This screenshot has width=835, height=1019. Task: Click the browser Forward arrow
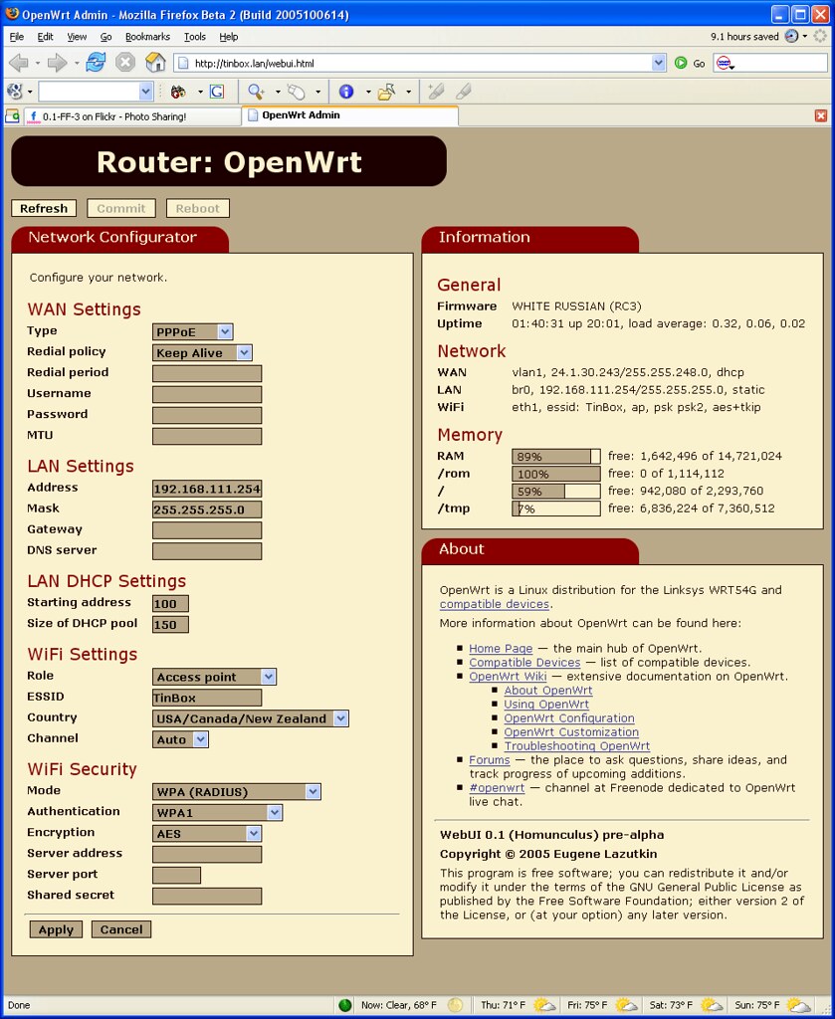57,63
